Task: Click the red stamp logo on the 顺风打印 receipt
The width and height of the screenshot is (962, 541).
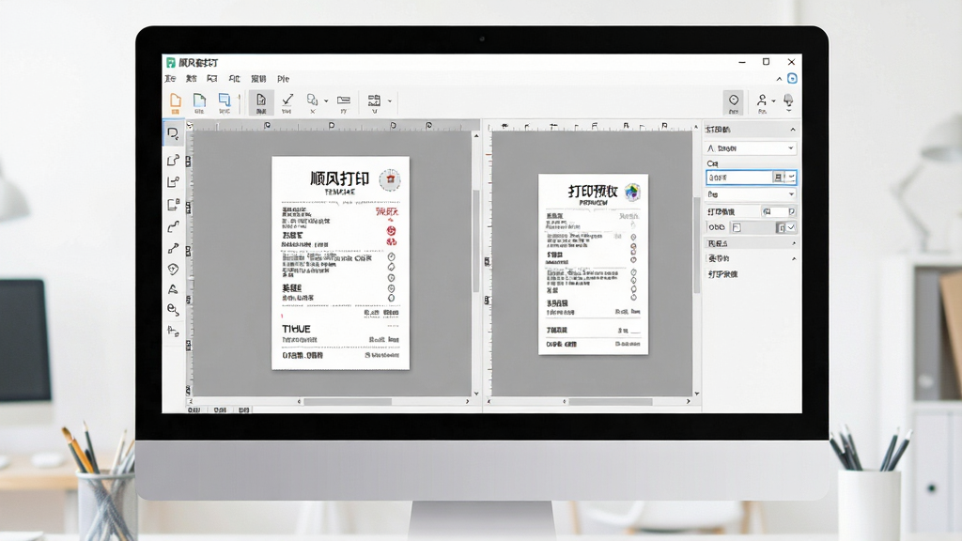Action: coord(390,179)
